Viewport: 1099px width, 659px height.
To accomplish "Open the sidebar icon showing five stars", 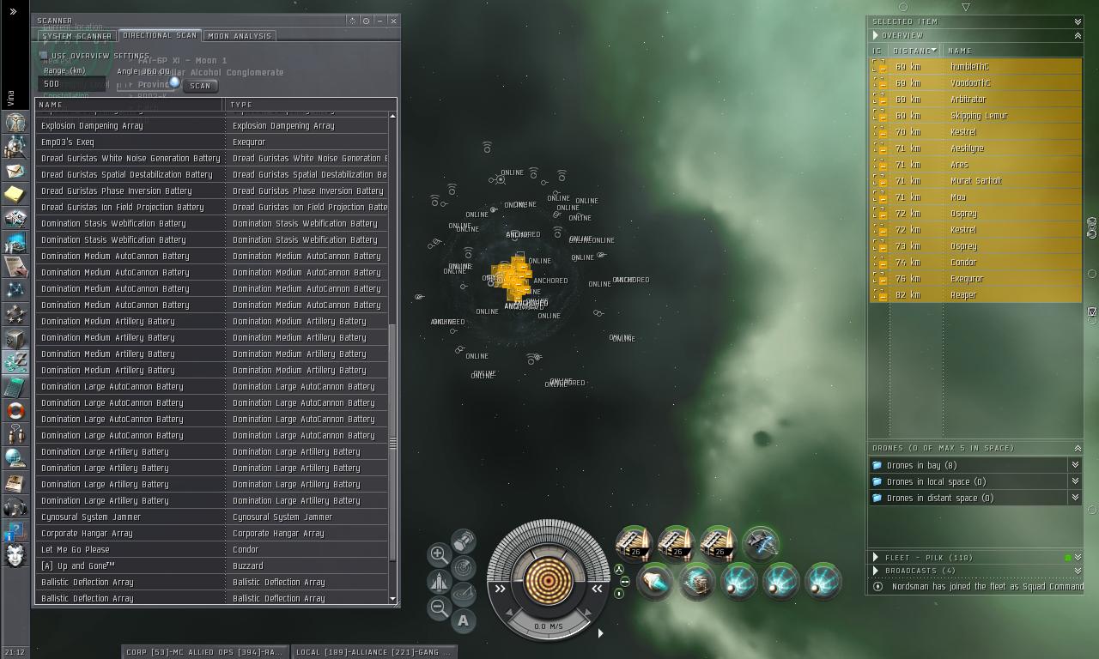I will (x=15, y=315).
